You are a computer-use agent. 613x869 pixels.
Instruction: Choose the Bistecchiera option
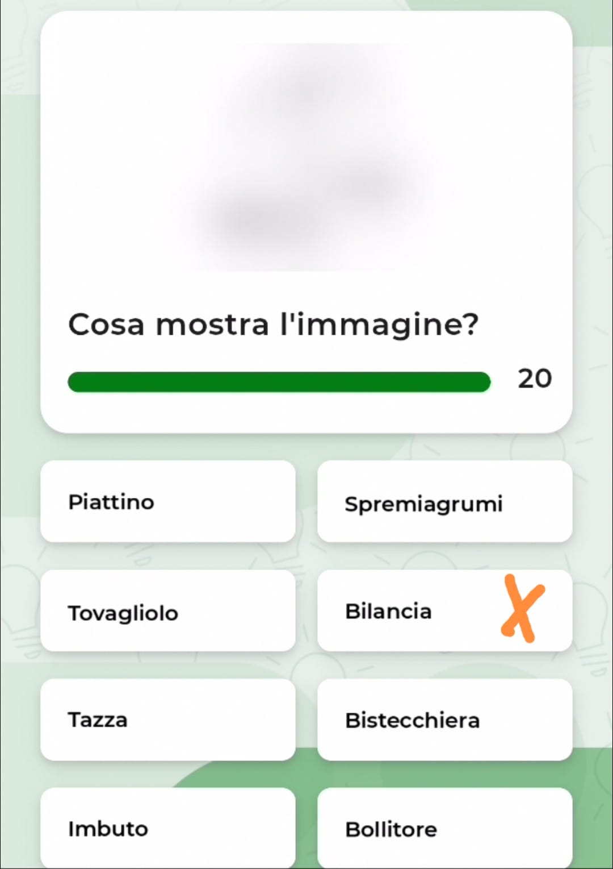444,720
